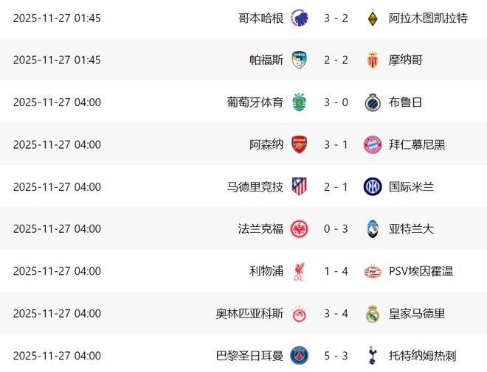
Task: Click the Inter Milan logo
Action: click(x=372, y=186)
